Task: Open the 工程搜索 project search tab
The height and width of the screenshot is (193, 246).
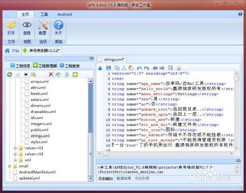Action: 70,66
